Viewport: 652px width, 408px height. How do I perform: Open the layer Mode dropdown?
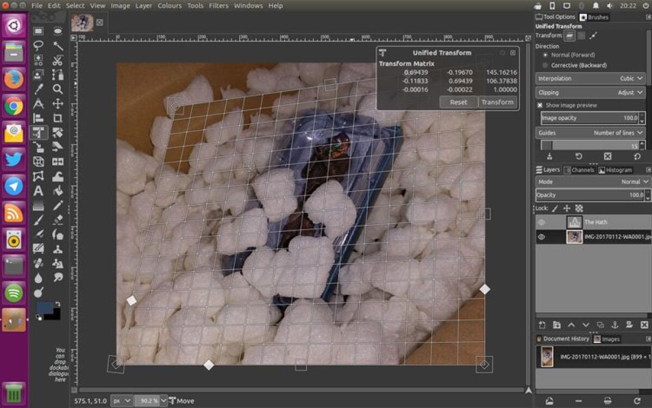pos(636,181)
